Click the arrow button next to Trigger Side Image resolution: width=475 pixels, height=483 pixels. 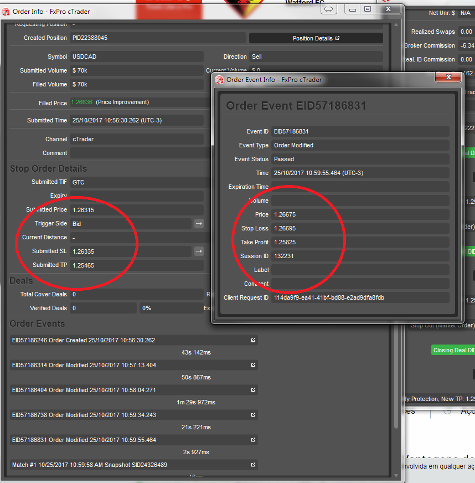click(x=199, y=224)
